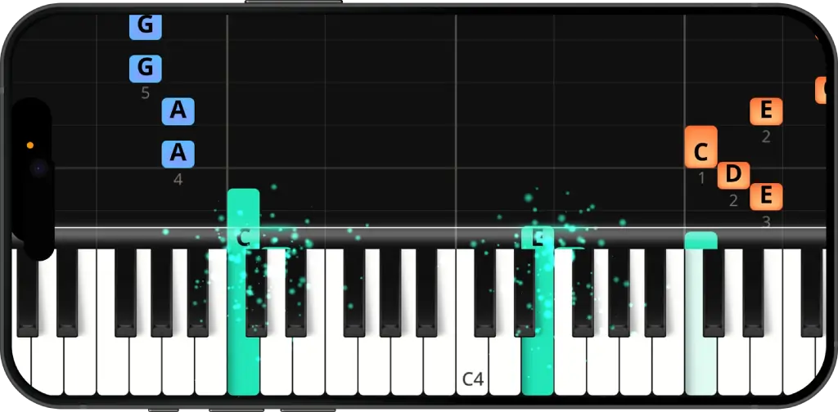
Task: Select the upper blue A note block
Action: (178, 111)
